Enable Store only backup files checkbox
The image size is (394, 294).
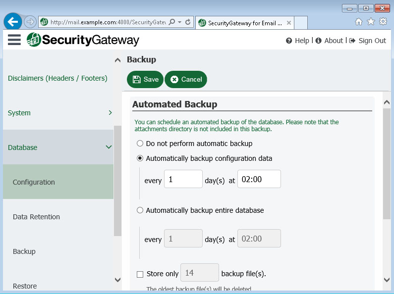click(x=140, y=274)
